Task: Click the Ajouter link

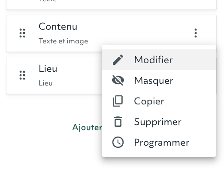Action: [x=87, y=127]
